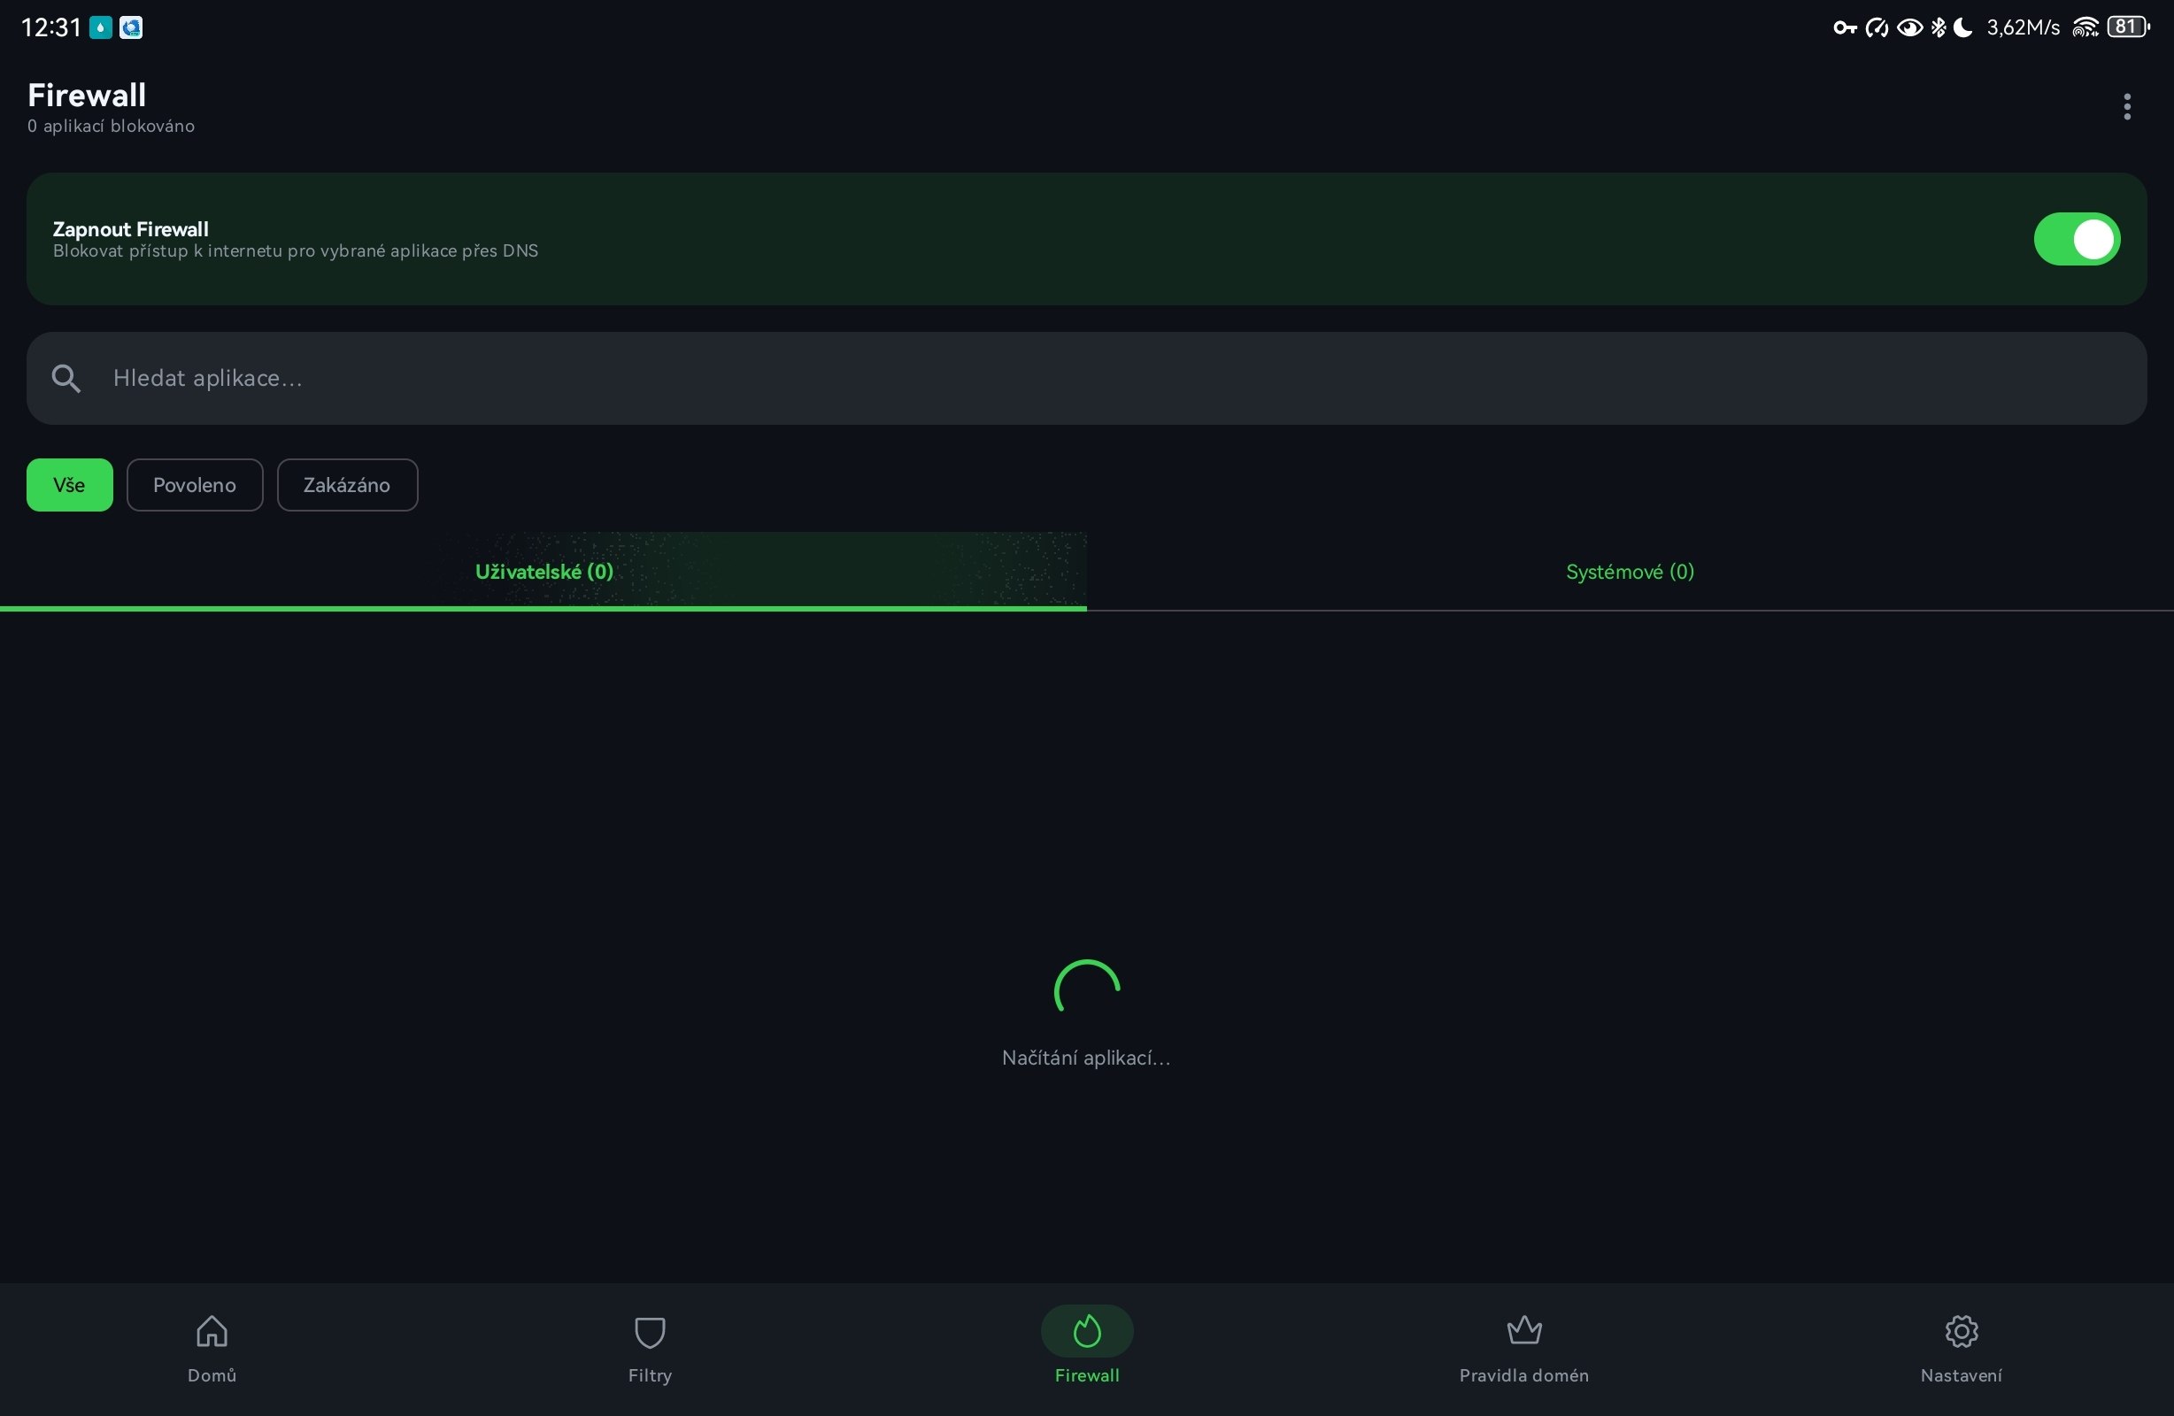The height and width of the screenshot is (1416, 2174).
Task: Select the Zakázáno filter chip
Action: coord(347,485)
